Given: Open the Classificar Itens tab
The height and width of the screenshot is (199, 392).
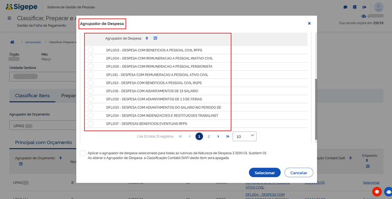Looking at the screenshot, I should coord(32,96).
